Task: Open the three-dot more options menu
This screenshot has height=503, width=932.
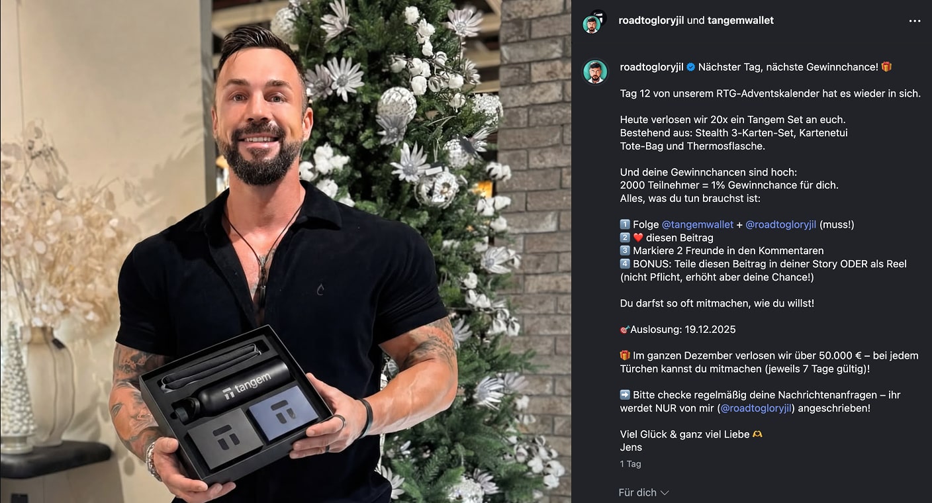Action: coord(914,21)
